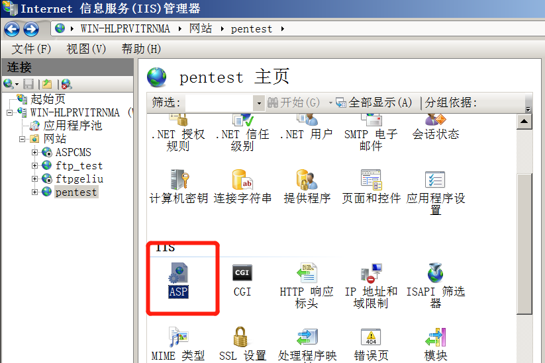Open .NET 授权规则 feature
Image resolution: width=545 pixels, height=363 pixels.
tap(178, 134)
